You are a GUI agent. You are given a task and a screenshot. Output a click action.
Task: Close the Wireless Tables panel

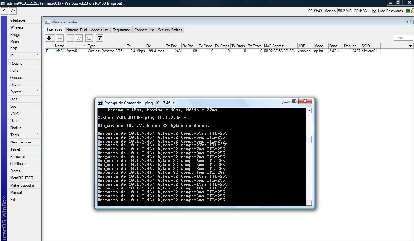[x=408, y=22]
